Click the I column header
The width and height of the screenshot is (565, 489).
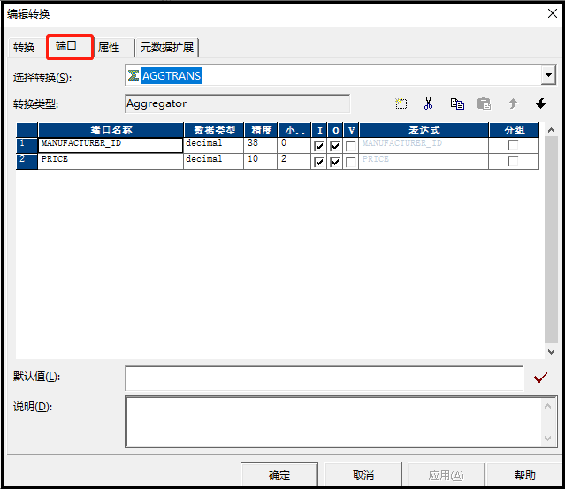319,130
